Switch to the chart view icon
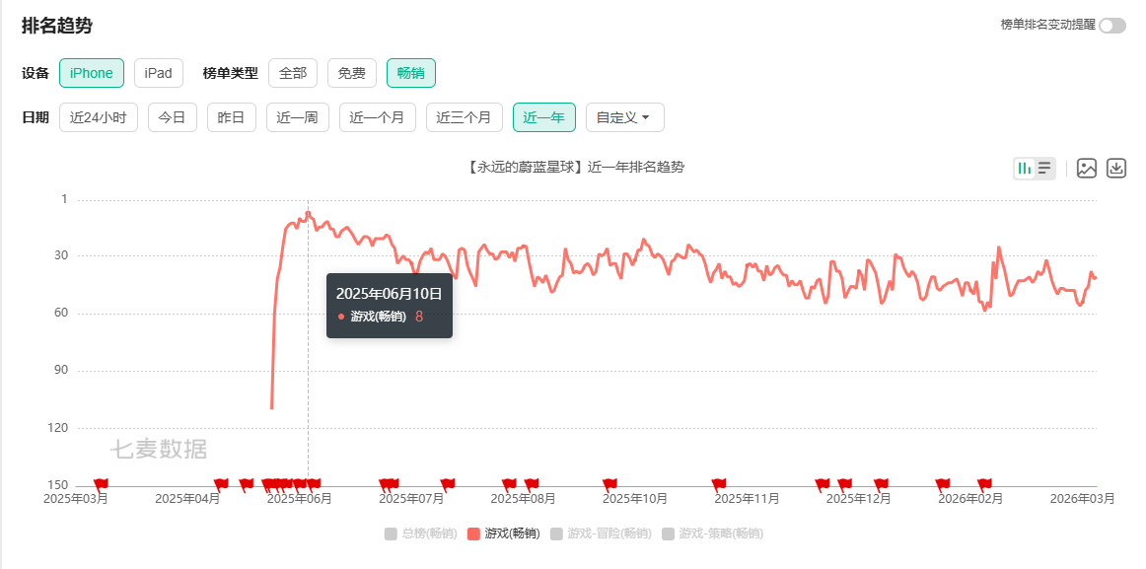This screenshot has height=569, width=1146. [x=1023, y=167]
